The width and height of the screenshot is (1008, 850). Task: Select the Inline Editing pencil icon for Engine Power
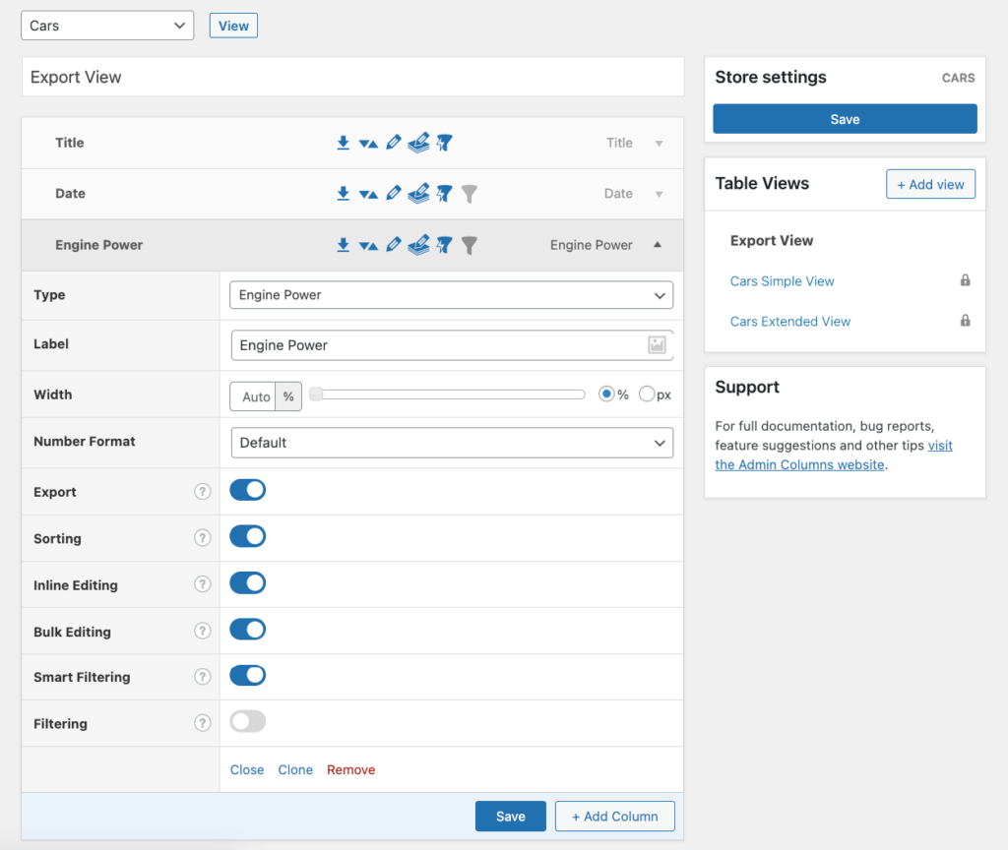coord(394,245)
